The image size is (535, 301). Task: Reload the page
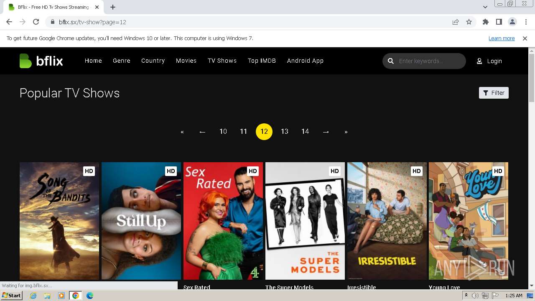(36, 22)
